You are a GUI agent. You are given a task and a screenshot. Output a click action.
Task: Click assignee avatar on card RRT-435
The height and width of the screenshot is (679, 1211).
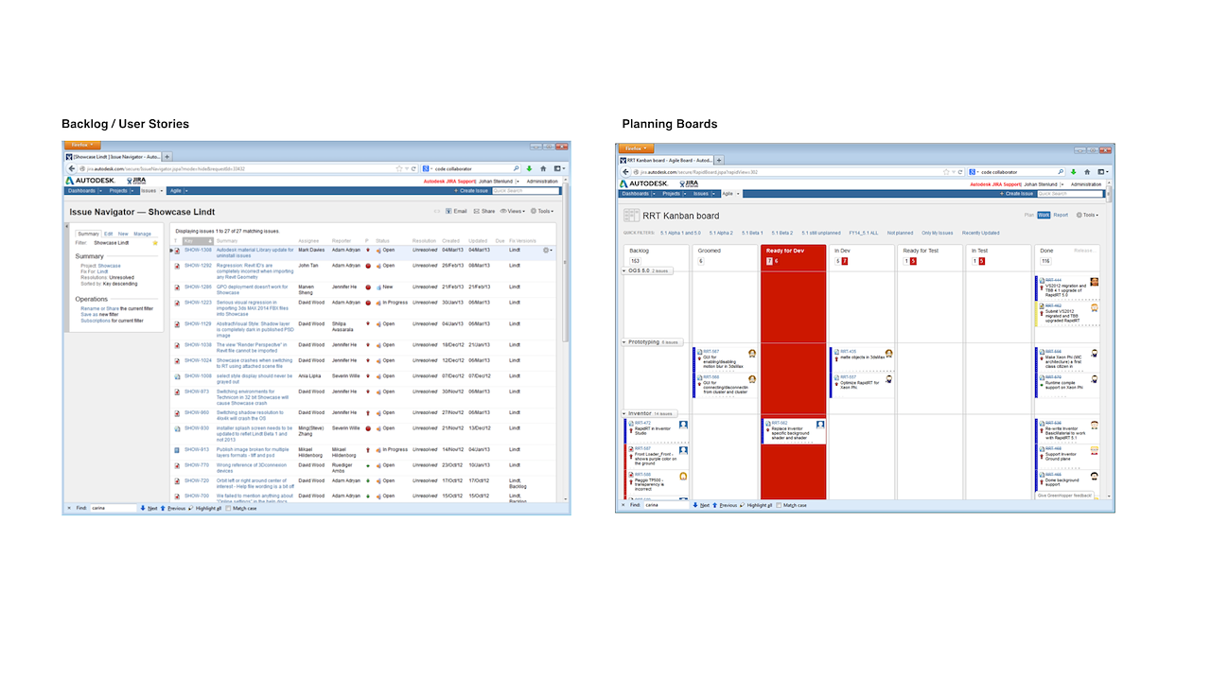[x=888, y=355]
